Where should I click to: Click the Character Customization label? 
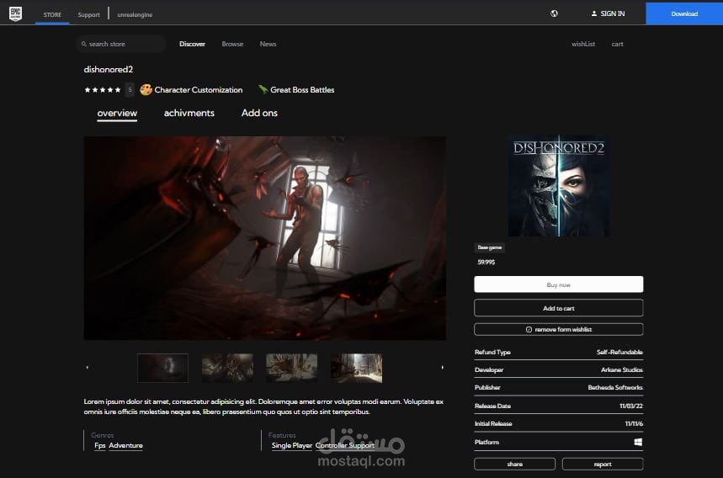[199, 90]
